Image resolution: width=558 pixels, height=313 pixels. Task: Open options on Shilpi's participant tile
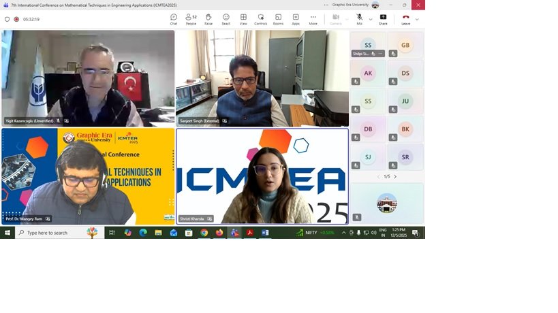click(381, 53)
